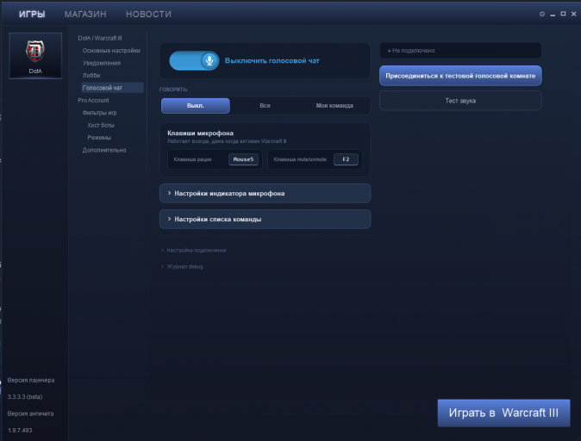Open 'Фильтры игр' sidebar item
This screenshot has height=441, width=581.
(x=99, y=113)
